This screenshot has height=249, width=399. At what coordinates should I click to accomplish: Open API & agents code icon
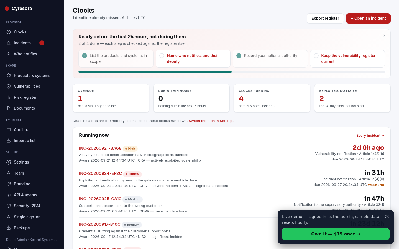9,195
